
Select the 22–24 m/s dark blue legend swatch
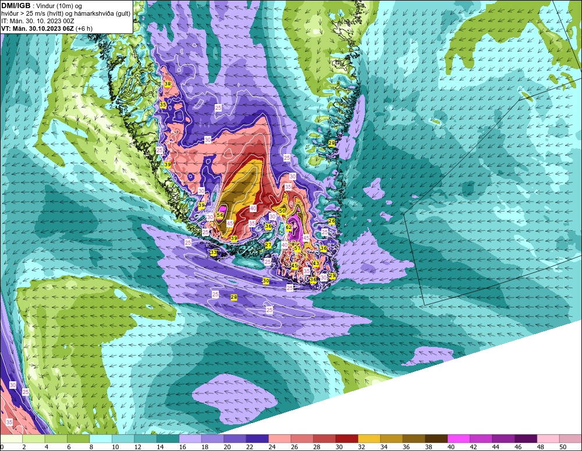pyautogui.click(x=258, y=439)
